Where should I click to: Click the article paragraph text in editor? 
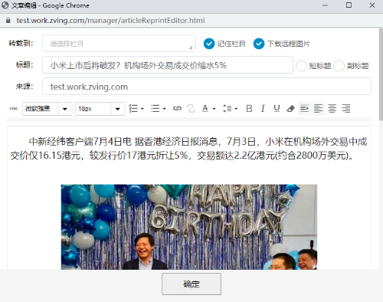188,148
